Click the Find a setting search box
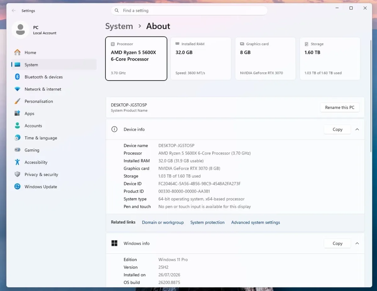Image resolution: width=377 pixels, height=291 pixels. point(189,10)
